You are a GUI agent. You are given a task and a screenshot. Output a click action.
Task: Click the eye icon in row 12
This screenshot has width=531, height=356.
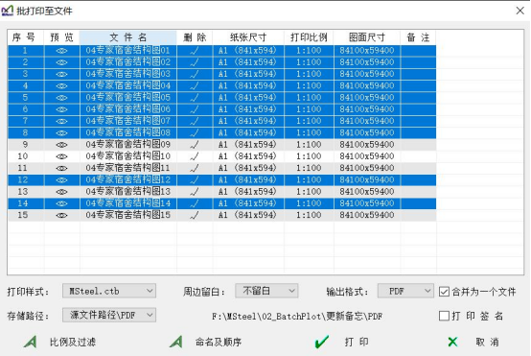(x=61, y=180)
